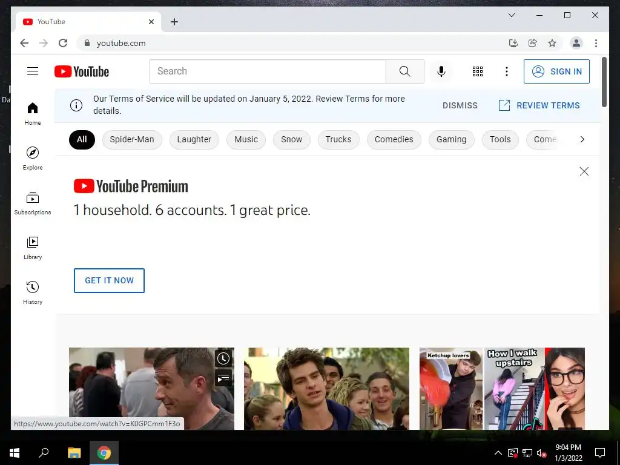The width and height of the screenshot is (620, 465).
Task: Click DISMISS on terms notice
Action: (x=460, y=105)
